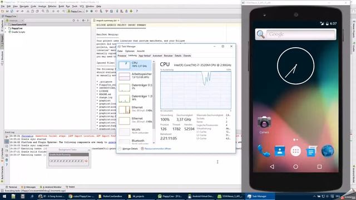Click the Task Manager sidebar scroll-down arrow

tap(154, 143)
